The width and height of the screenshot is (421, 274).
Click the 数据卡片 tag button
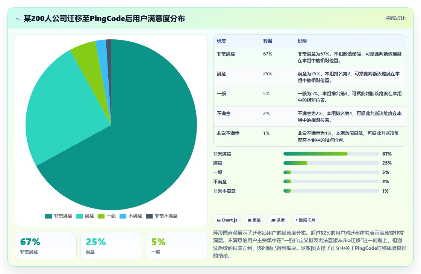[305, 220]
